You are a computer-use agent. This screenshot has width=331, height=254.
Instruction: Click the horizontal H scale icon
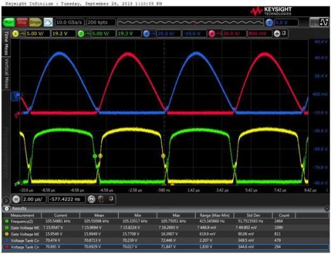pos(16,199)
